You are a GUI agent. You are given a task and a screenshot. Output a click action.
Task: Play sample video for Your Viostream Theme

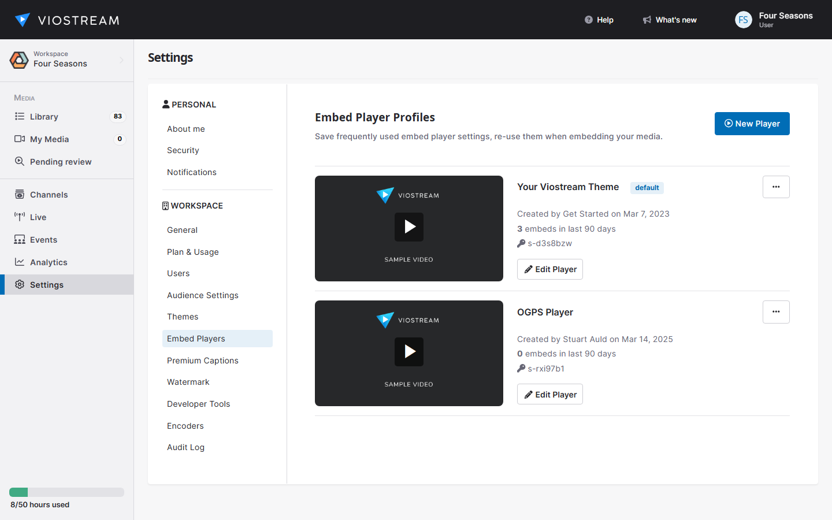click(x=409, y=226)
